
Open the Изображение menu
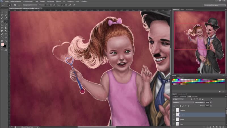pos(28,1)
